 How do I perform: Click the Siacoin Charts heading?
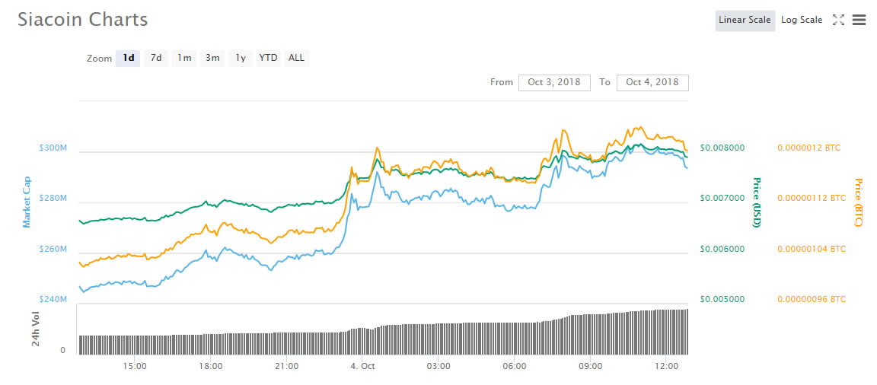click(x=83, y=20)
